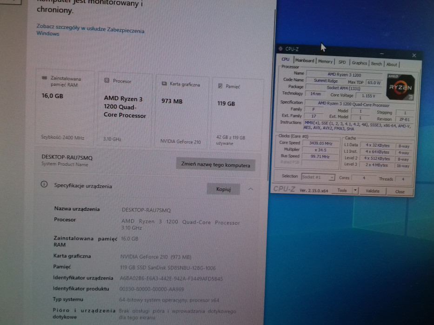Open the Mainboard tab in CPU-Z
The height and width of the screenshot is (325, 434).
coord(305,60)
